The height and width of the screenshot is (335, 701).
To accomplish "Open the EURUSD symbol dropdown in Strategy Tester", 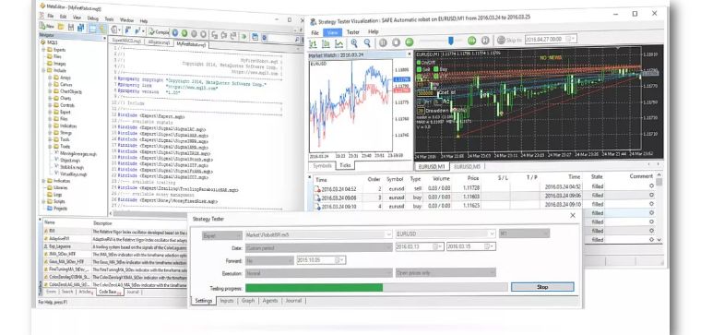I will tap(492, 233).
